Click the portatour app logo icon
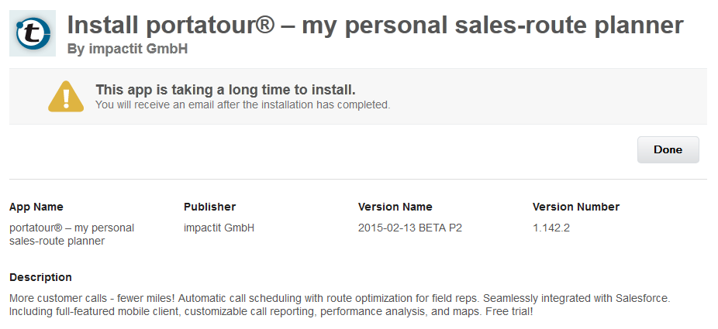The height and width of the screenshot is (329, 718). [33, 33]
